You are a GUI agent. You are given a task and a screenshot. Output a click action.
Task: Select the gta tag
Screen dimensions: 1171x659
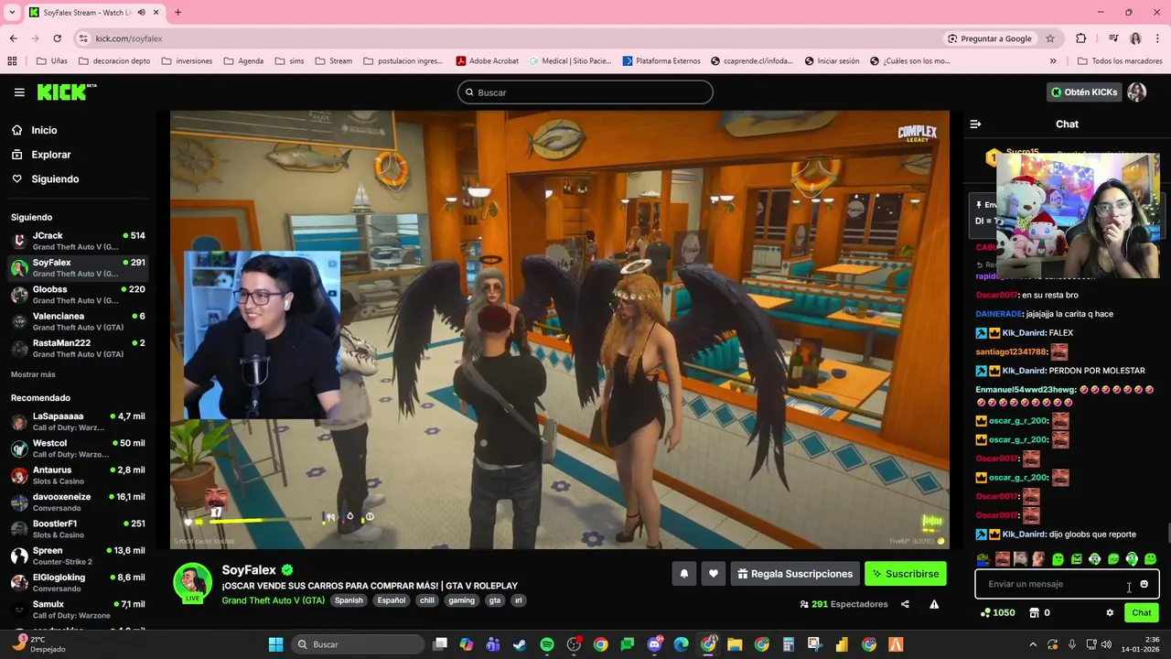(x=495, y=600)
